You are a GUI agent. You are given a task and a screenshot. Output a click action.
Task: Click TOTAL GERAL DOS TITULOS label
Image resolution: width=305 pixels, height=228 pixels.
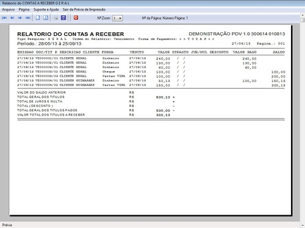click(41, 97)
